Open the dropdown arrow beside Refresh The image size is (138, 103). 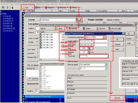coord(68,8)
